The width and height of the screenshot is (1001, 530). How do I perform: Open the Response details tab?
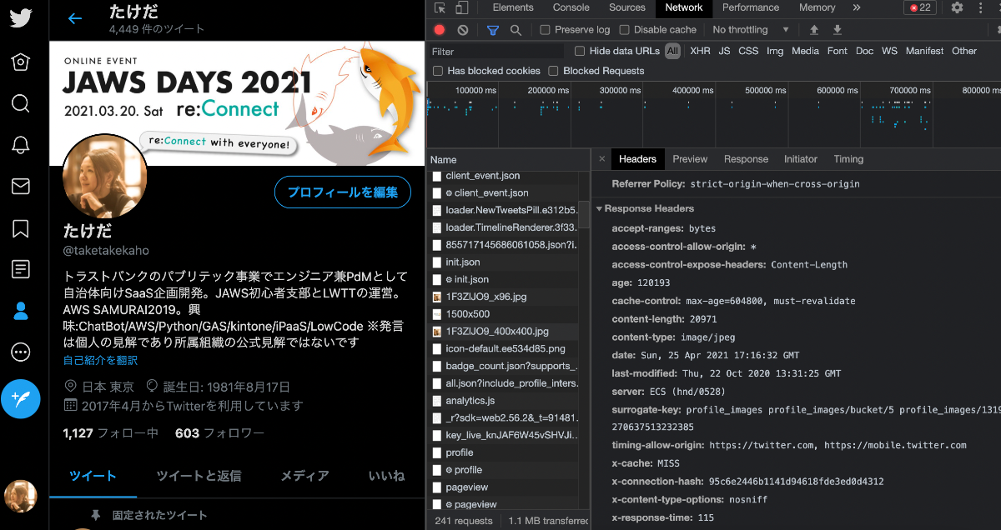click(746, 159)
